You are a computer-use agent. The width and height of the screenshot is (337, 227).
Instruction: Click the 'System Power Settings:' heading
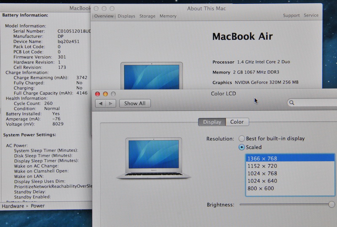[x=29, y=135]
